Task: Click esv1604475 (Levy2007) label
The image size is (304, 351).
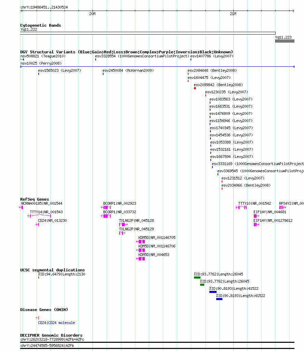Action: (209, 78)
